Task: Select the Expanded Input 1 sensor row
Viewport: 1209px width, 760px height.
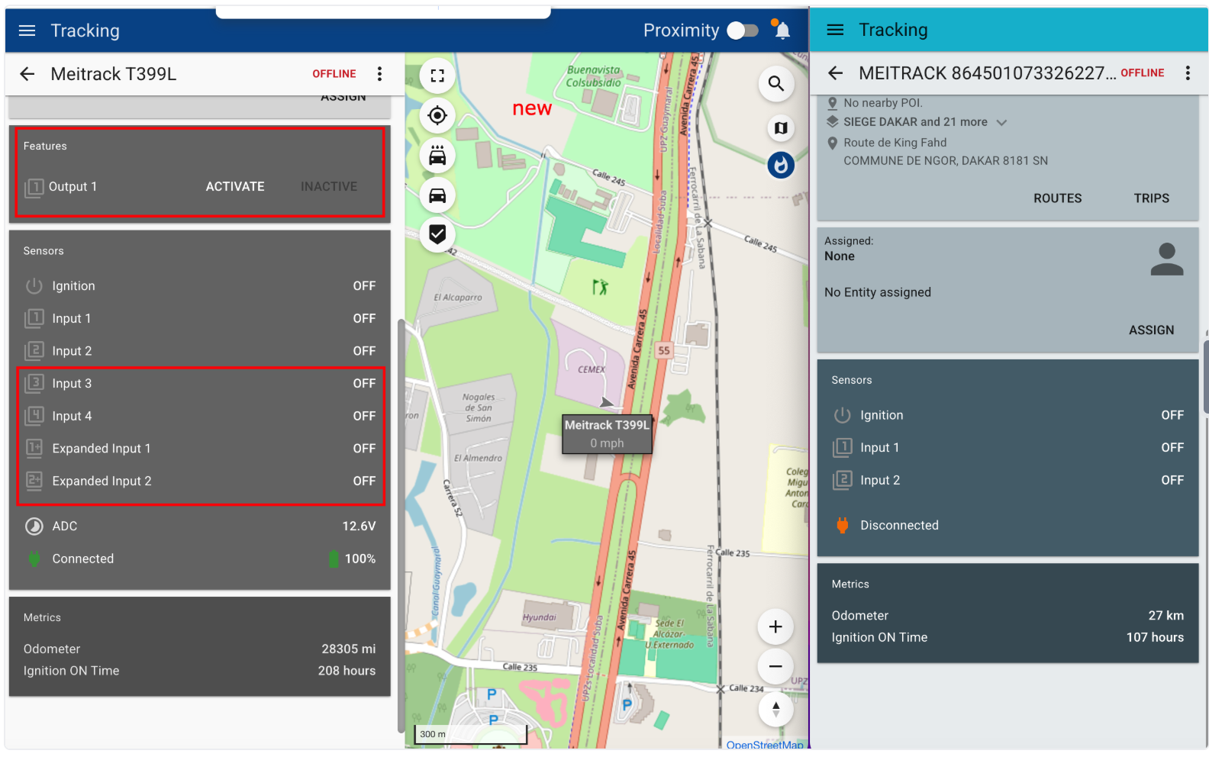Action: 200,448
